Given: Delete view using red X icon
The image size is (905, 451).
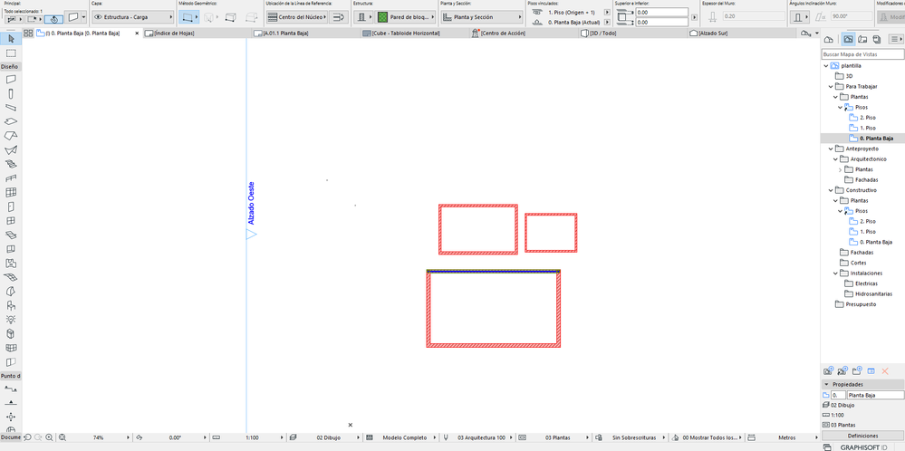Looking at the screenshot, I should coord(885,370).
